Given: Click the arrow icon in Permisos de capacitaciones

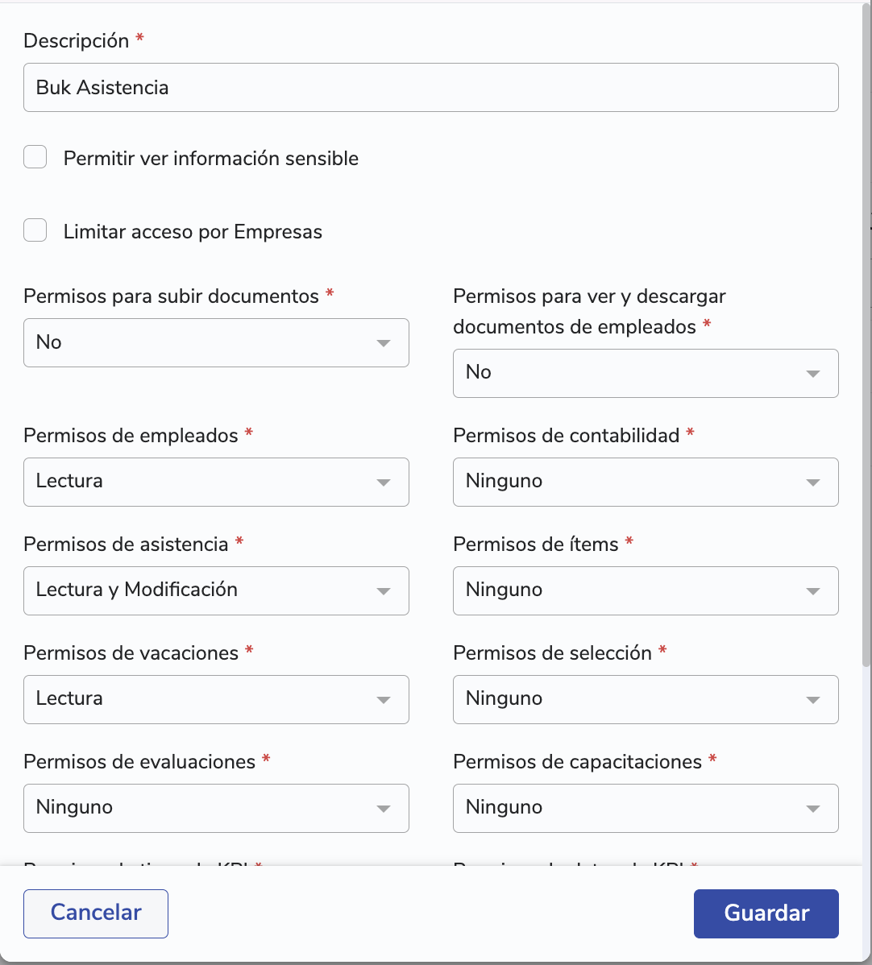Looking at the screenshot, I should (813, 809).
